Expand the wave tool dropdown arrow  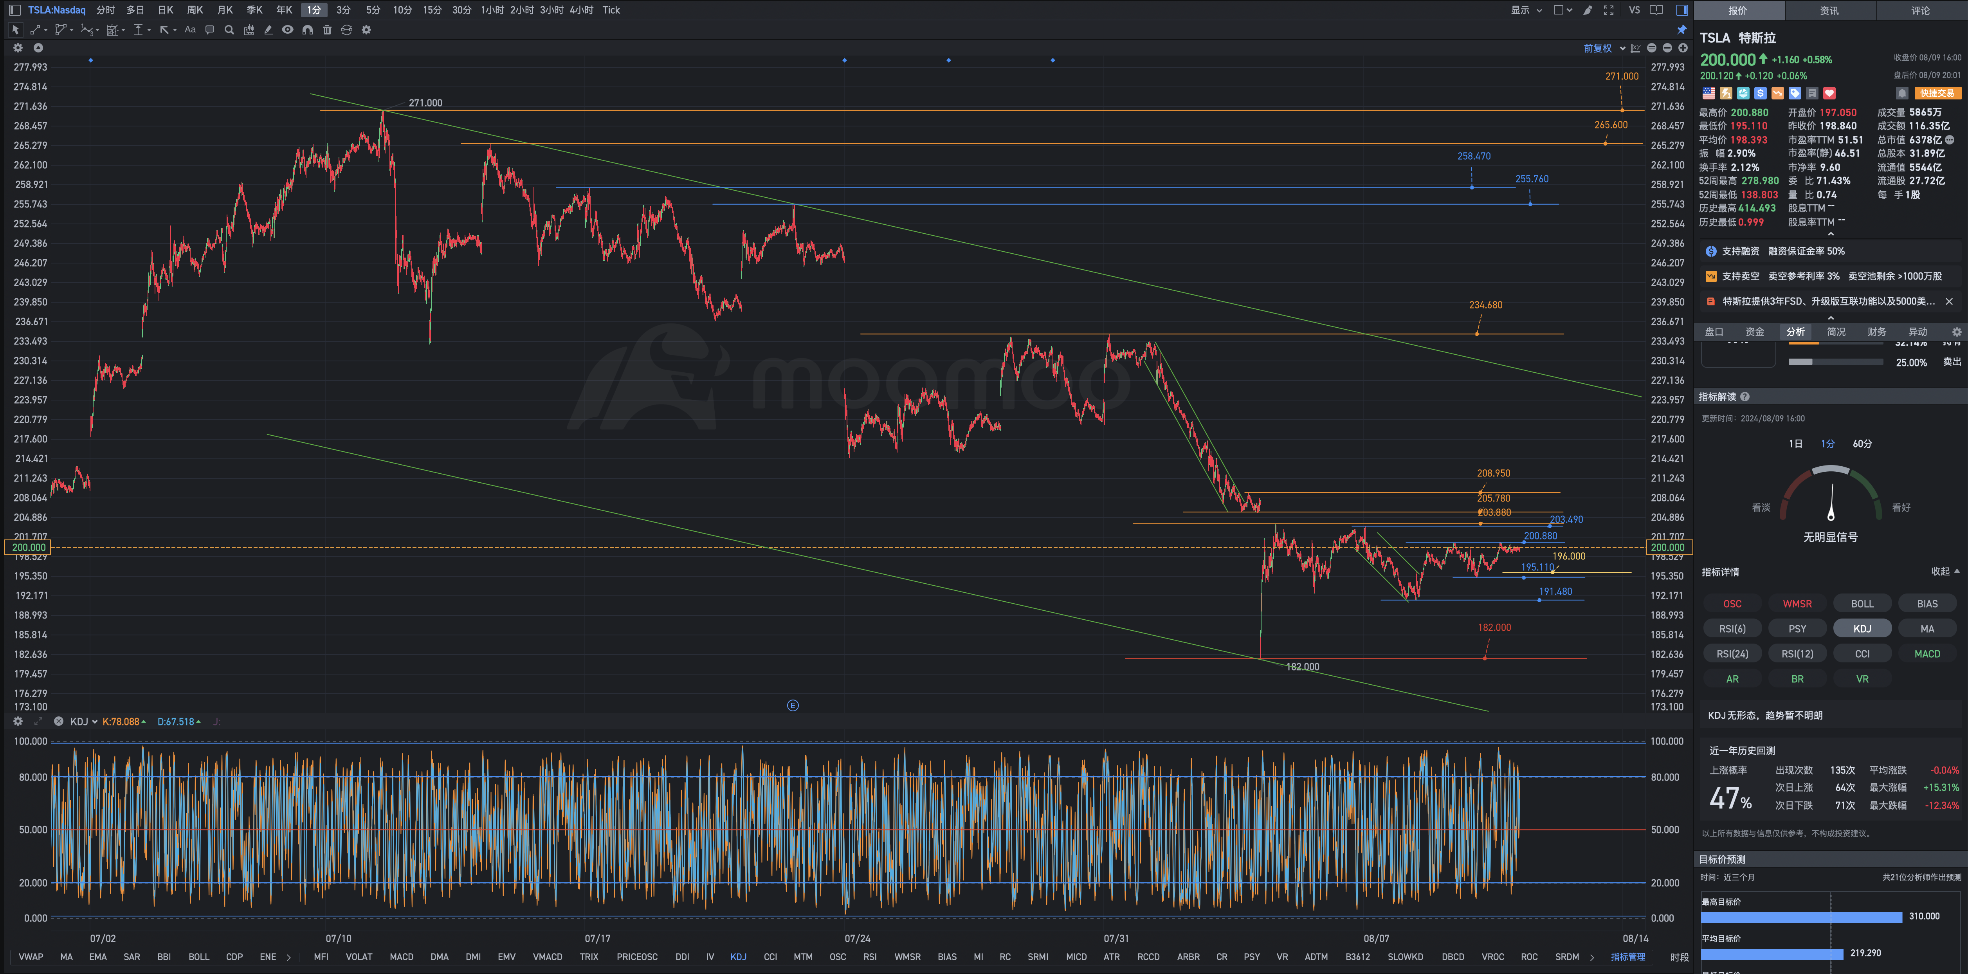[97, 31]
